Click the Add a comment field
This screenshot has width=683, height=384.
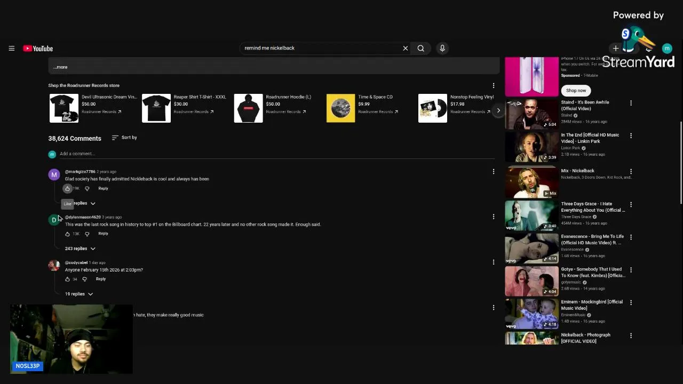pyautogui.click(x=277, y=154)
